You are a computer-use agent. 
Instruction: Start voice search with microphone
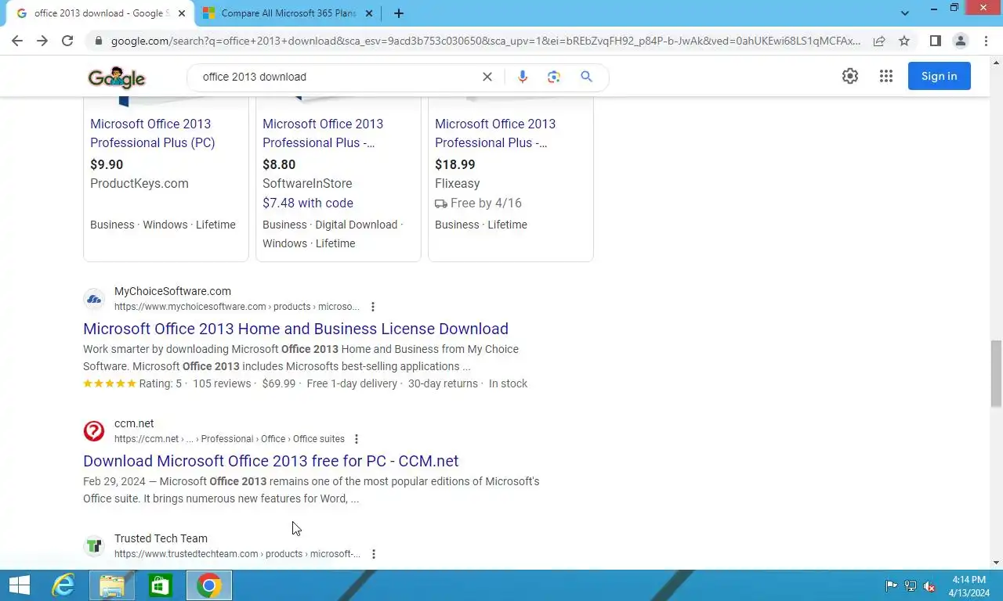tap(523, 77)
